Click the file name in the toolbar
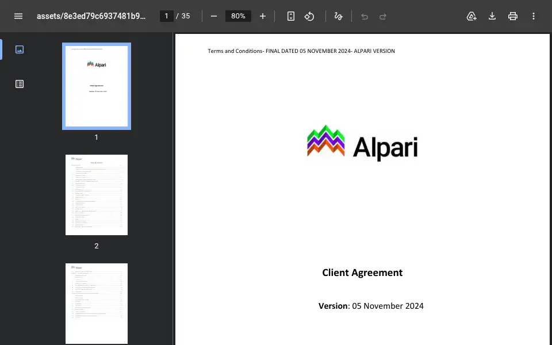The width and height of the screenshot is (552, 345). (x=91, y=16)
